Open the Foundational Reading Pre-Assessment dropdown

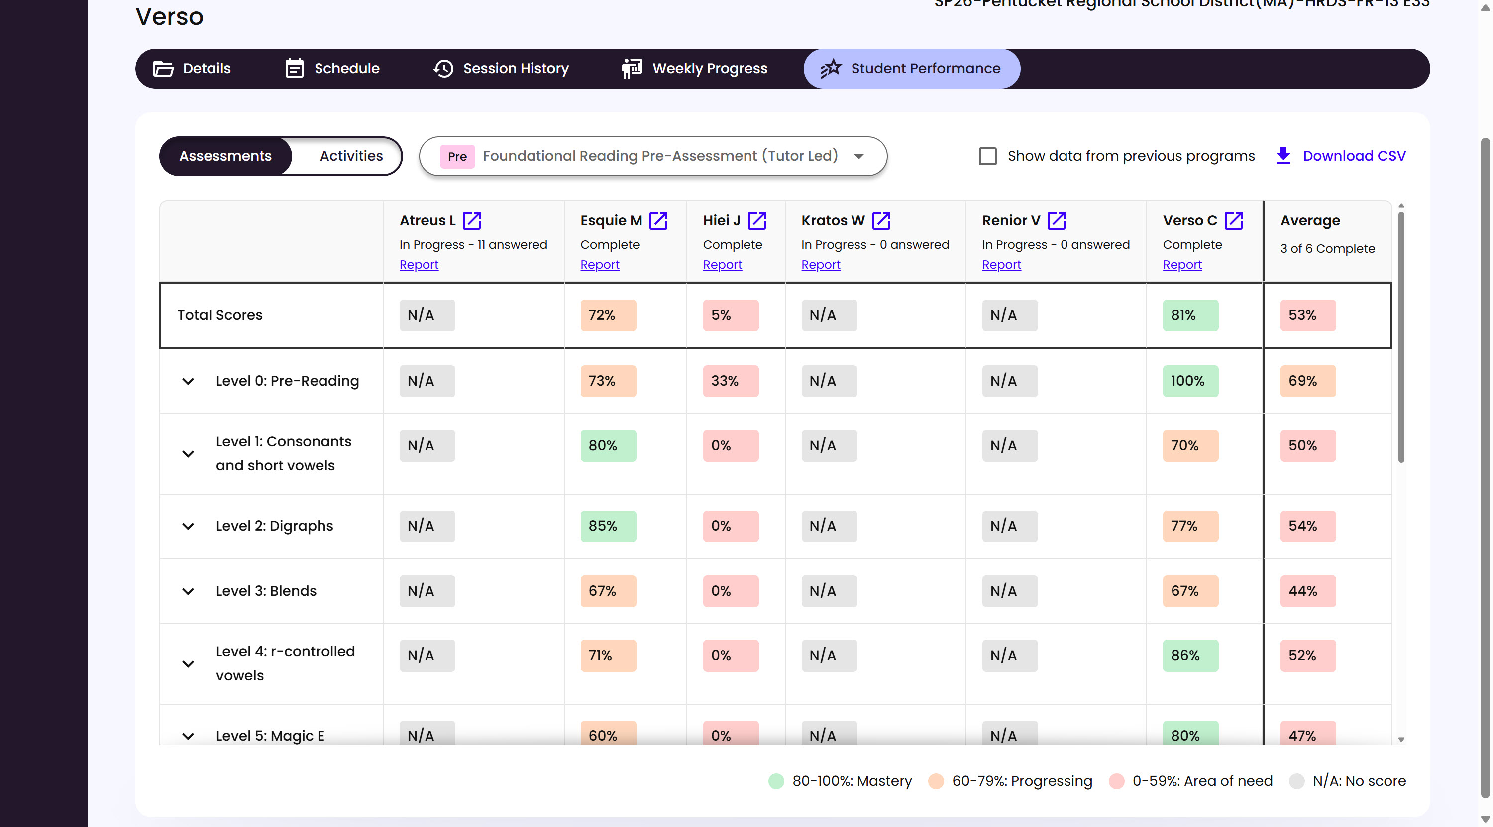pyautogui.click(x=653, y=156)
